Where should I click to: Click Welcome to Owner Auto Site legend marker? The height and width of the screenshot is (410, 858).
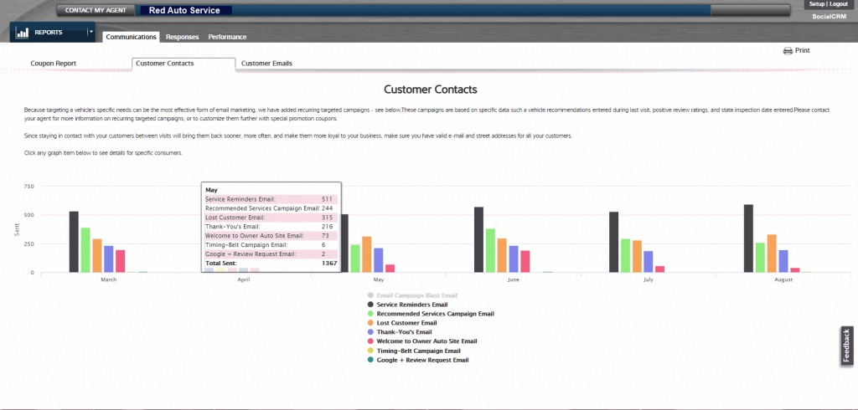click(x=371, y=341)
